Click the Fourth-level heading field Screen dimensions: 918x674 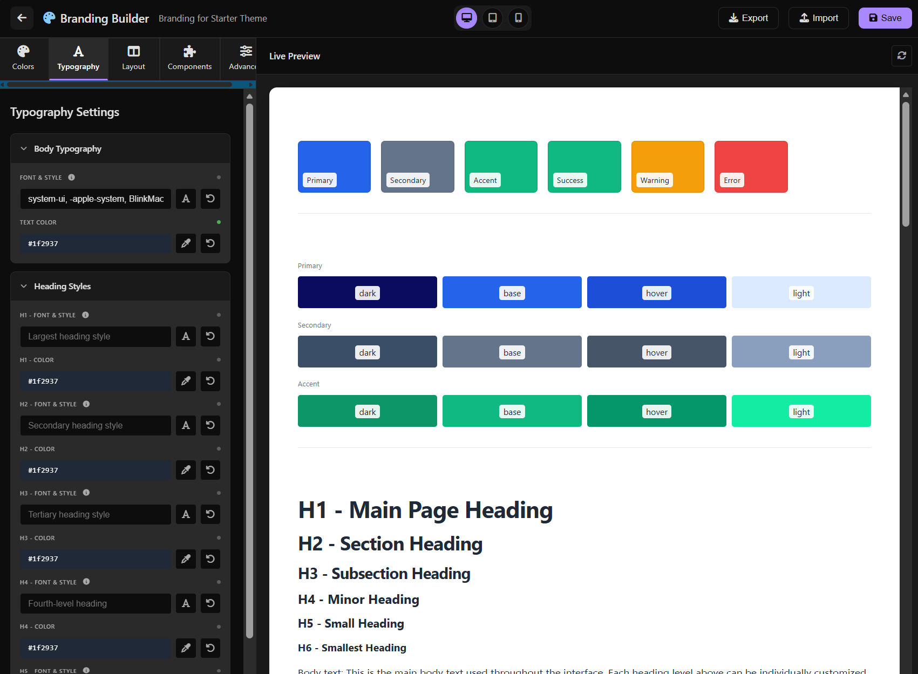(x=96, y=603)
